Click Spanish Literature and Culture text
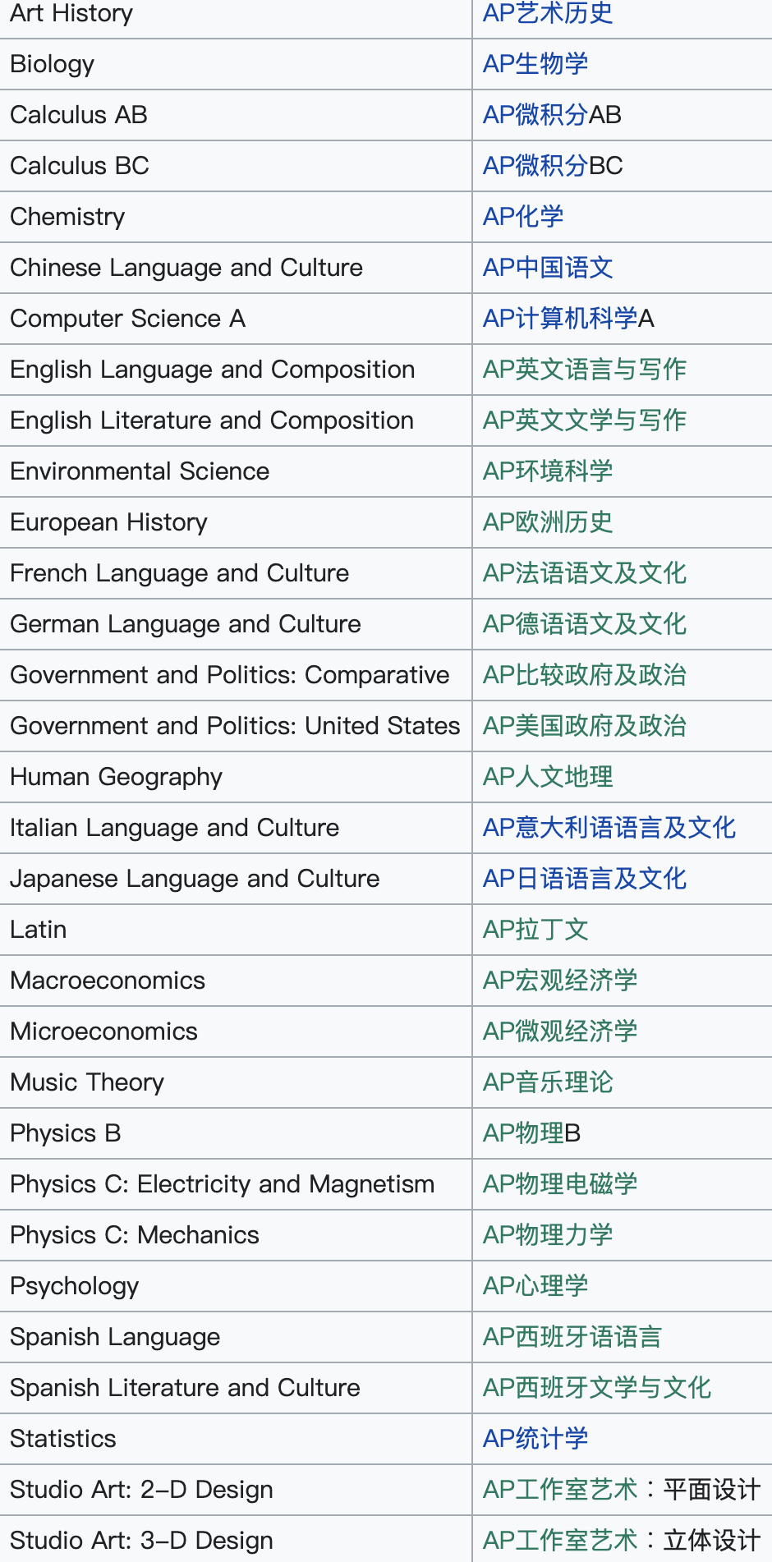772x1562 pixels. coord(186,1388)
